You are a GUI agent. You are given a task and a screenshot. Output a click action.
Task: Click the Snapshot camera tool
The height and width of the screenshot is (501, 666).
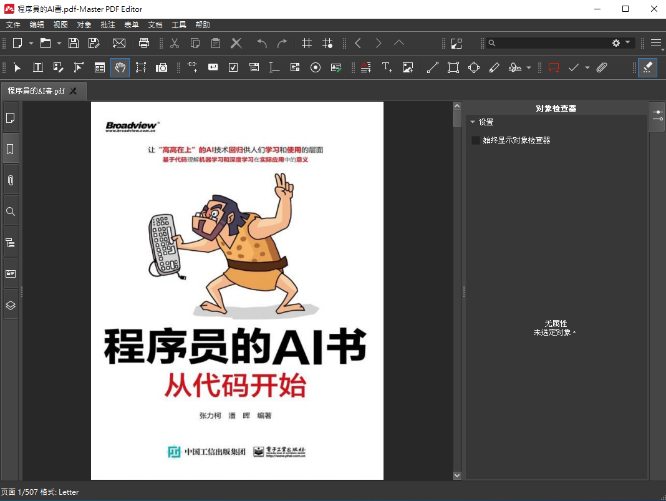click(162, 67)
